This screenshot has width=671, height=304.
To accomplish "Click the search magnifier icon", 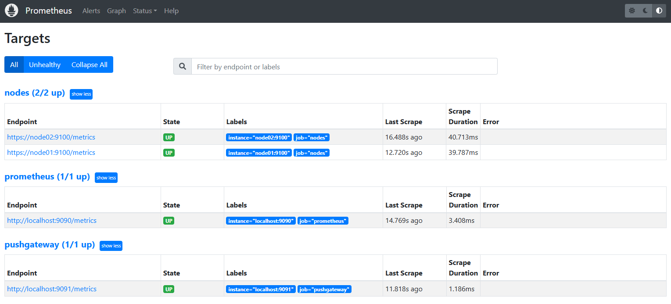I will point(183,67).
